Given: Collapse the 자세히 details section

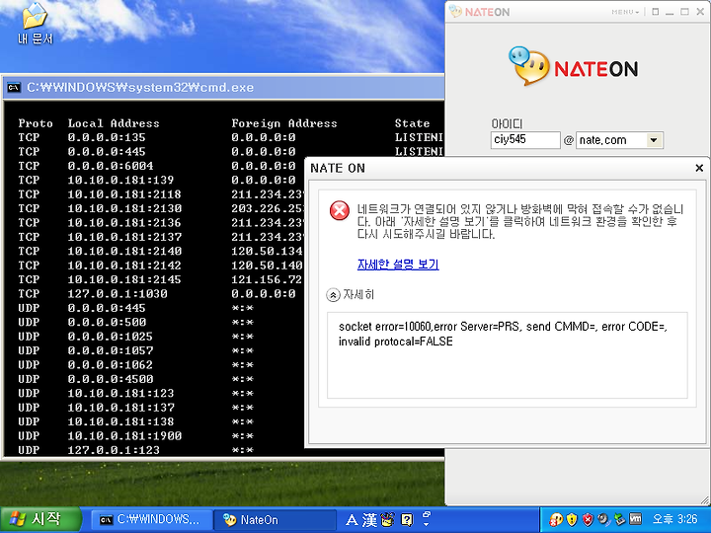Looking at the screenshot, I should [333, 295].
